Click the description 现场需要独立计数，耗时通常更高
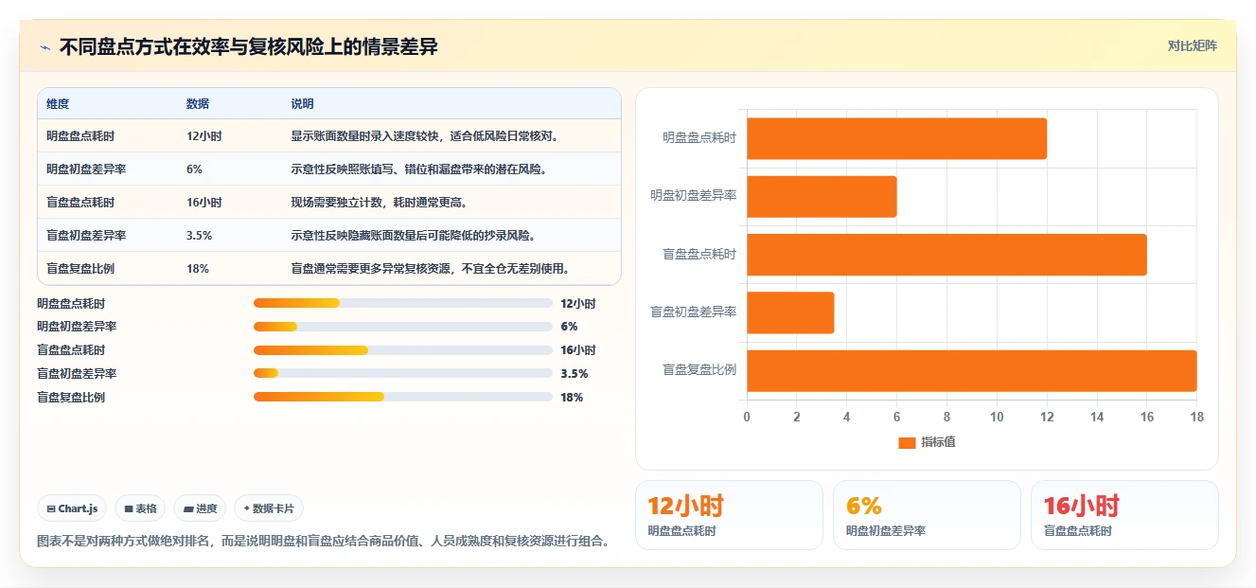 (379, 203)
